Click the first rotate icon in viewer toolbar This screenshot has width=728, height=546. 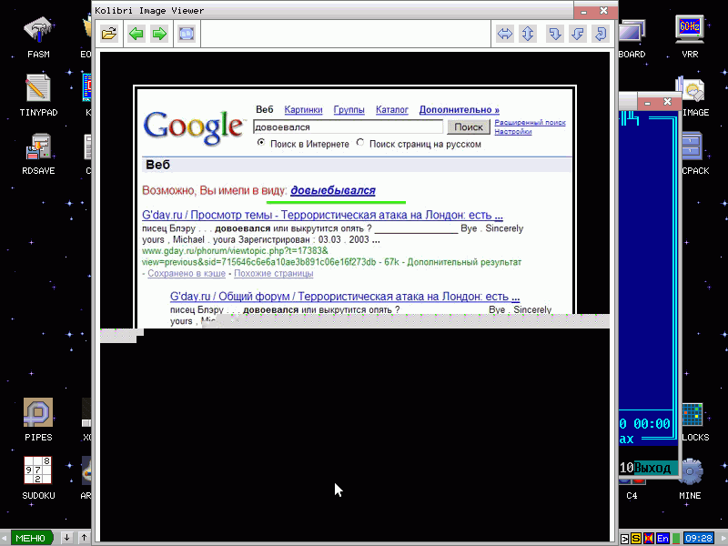[554, 35]
